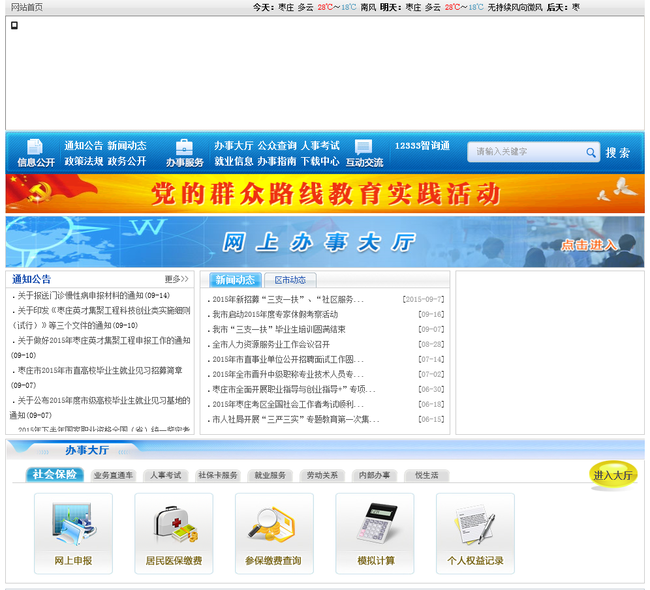Screen dimensions: 650x590
Task: Switch to the 新闻动态 tab
Action: coord(235,280)
